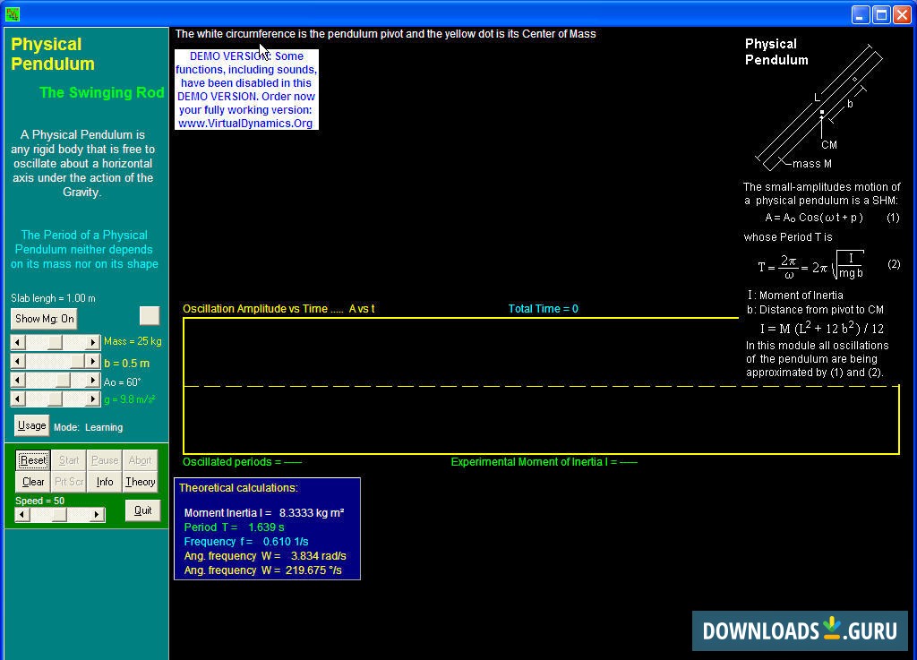This screenshot has width=917, height=660.
Task: Click the Reset button
Action: tap(33, 460)
